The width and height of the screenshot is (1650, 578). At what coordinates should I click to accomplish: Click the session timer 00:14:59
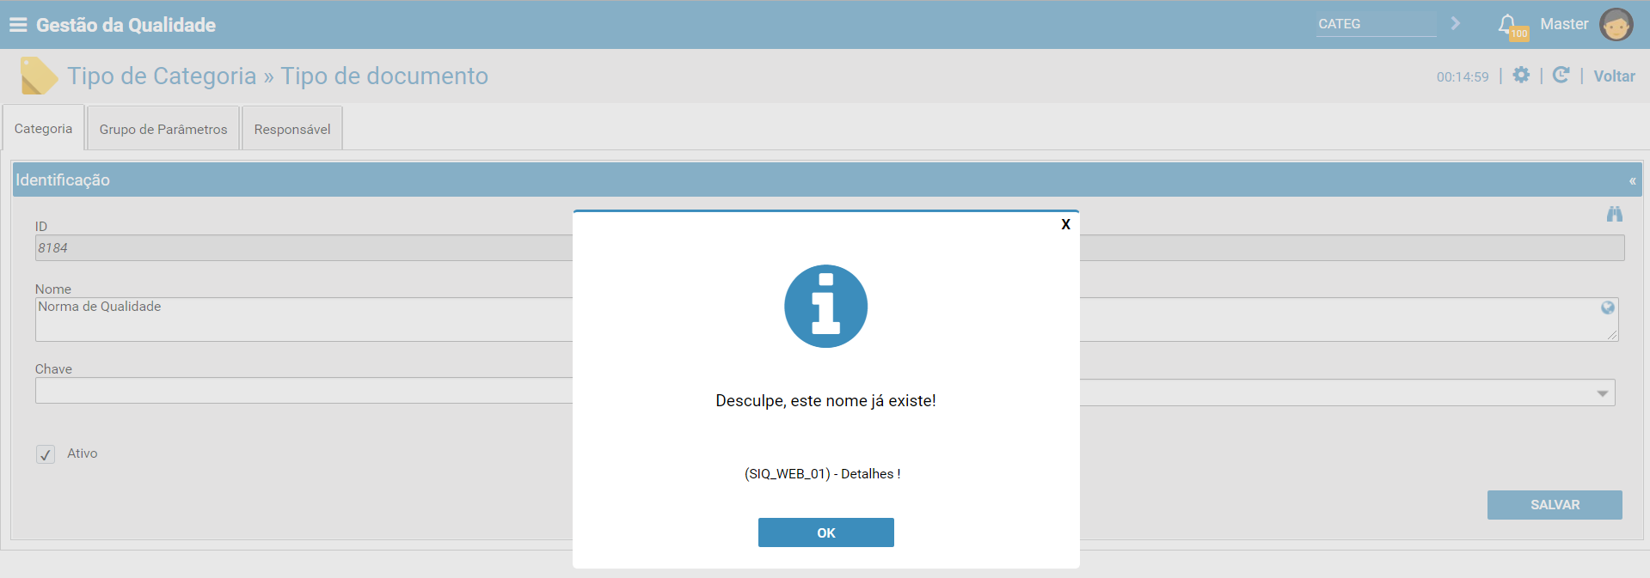coord(1463,76)
